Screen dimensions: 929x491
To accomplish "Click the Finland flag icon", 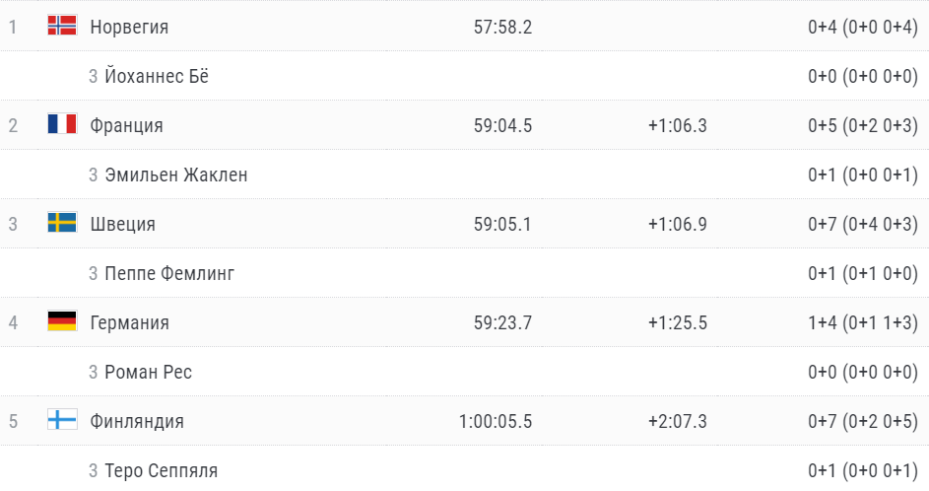I will pos(62,420).
